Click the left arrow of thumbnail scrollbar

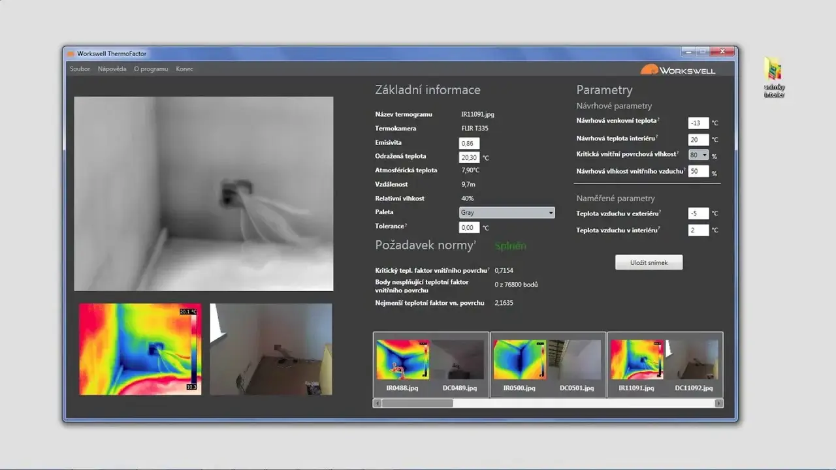376,403
